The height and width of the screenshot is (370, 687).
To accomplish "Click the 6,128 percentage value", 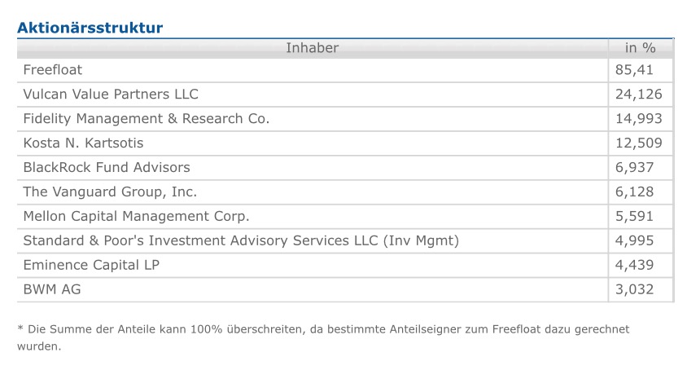I will point(634,192).
